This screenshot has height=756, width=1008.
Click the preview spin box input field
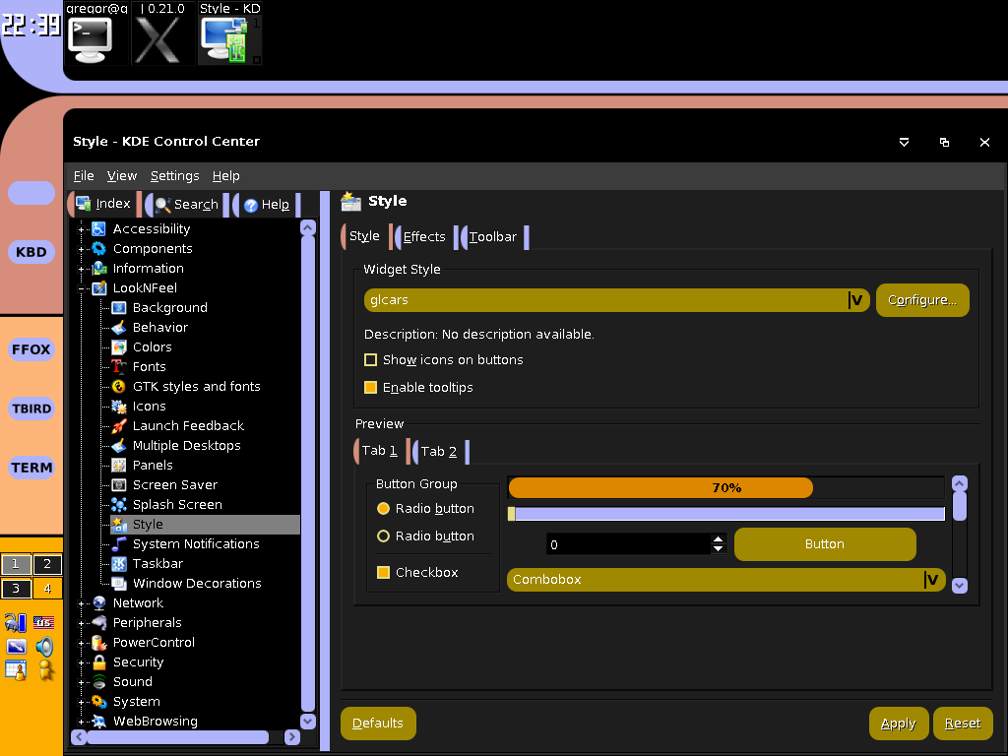(x=628, y=544)
